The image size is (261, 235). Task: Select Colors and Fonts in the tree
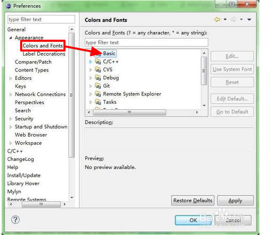coord(43,46)
